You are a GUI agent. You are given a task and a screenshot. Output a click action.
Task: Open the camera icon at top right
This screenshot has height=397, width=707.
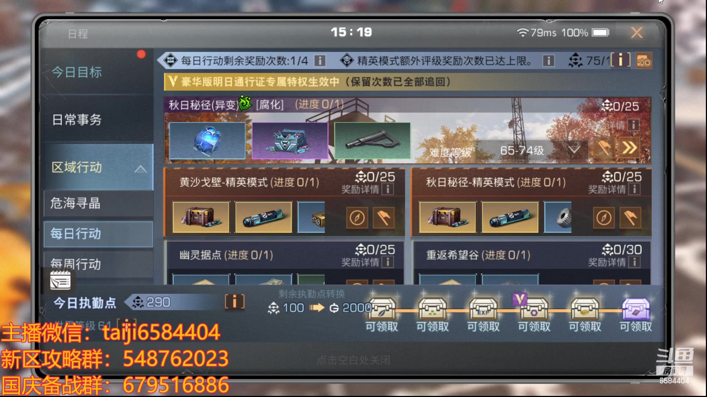644,61
